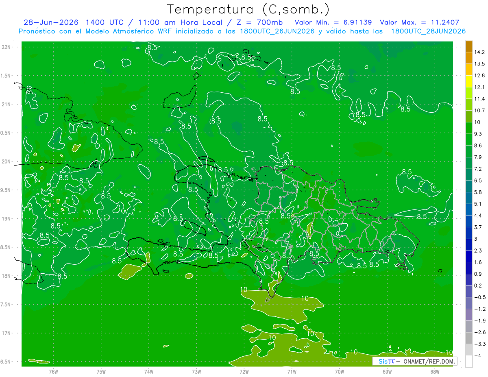Pick the yellow color band between 12.1 and 12.8
Viewport: 488px width, 377px height.
(469, 81)
